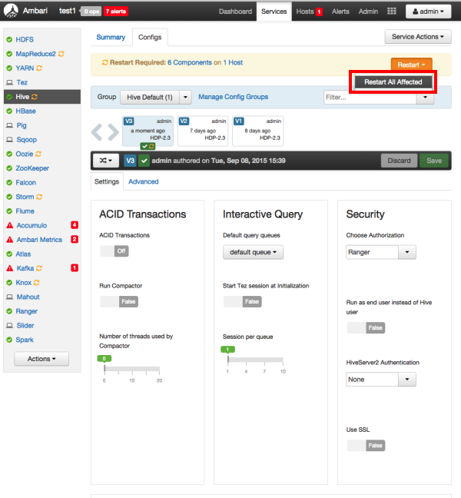
Task: Open the default queue dropdown
Action: (x=253, y=252)
